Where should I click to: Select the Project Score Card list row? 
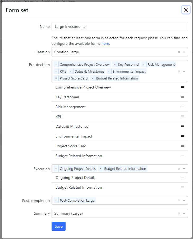pyautogui.click(x=120, y=146)
